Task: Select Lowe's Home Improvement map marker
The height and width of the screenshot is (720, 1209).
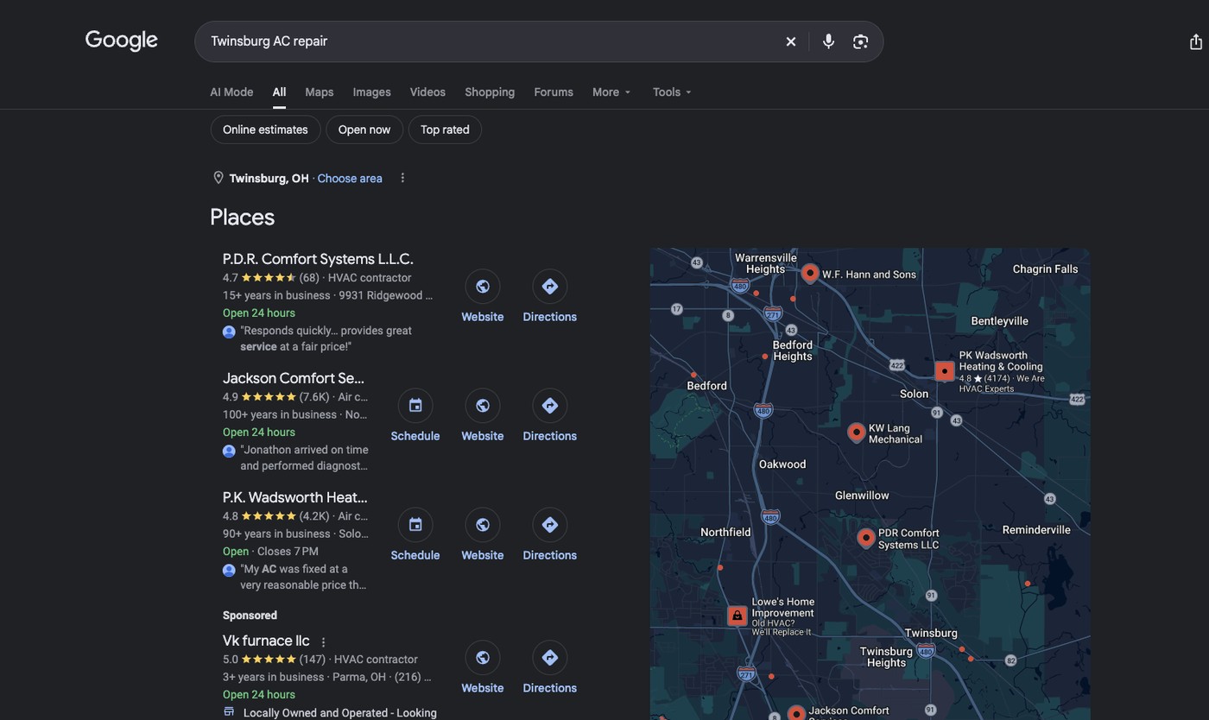Action: [737, 616]
